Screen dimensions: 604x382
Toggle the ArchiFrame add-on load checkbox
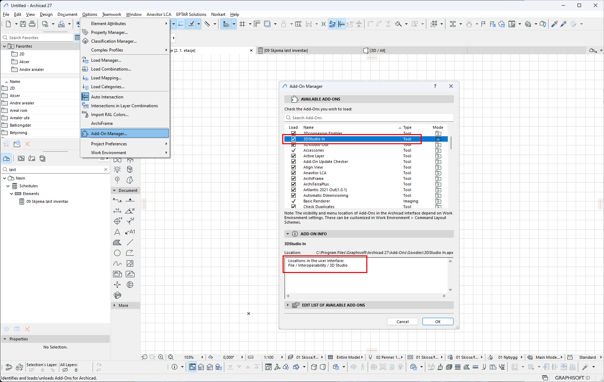pos(294,178)
